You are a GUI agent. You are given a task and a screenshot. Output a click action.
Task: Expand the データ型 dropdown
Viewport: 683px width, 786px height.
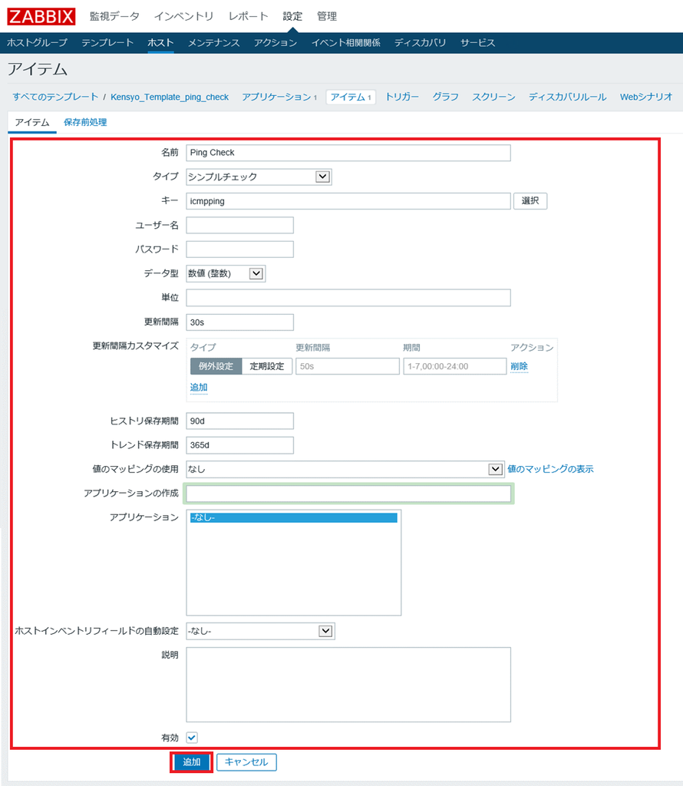coord(226,273)
